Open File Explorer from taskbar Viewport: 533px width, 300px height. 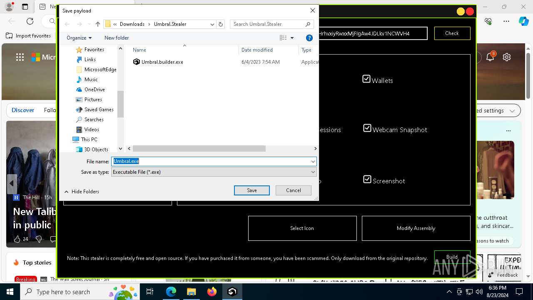(192, 292)
